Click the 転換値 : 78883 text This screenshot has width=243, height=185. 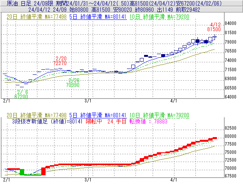(148, 121)
